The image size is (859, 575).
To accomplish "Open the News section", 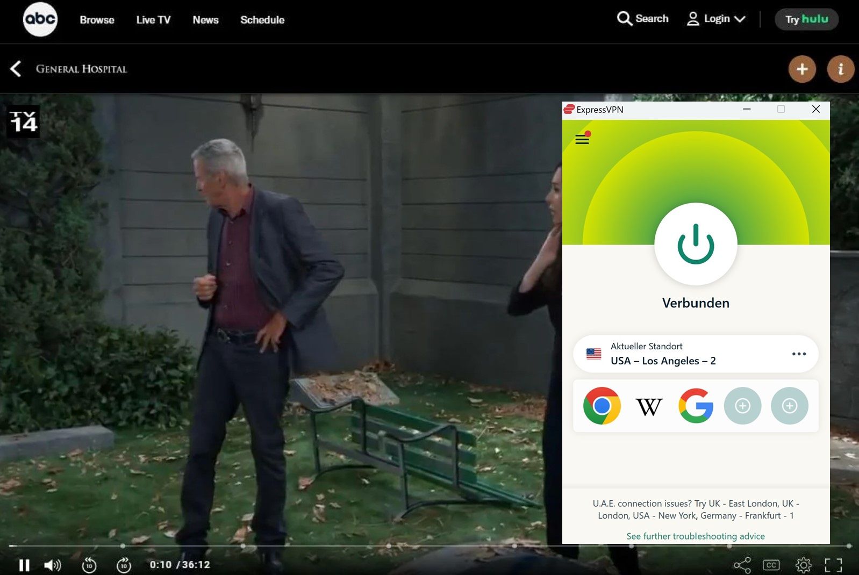I will click(x=205, y=20).
